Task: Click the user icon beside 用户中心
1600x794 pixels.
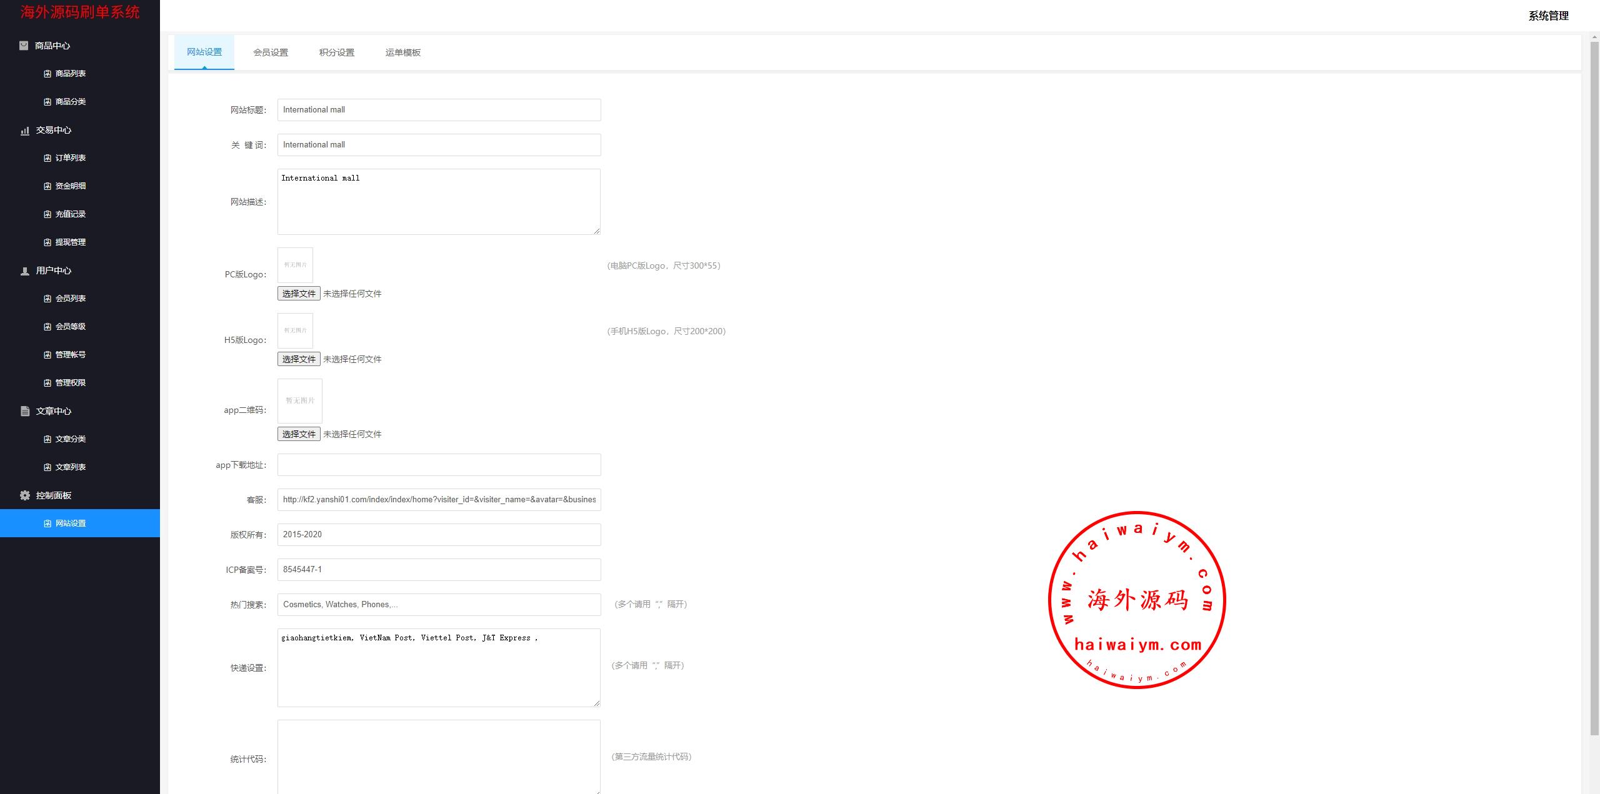Action: click(25, 271)
